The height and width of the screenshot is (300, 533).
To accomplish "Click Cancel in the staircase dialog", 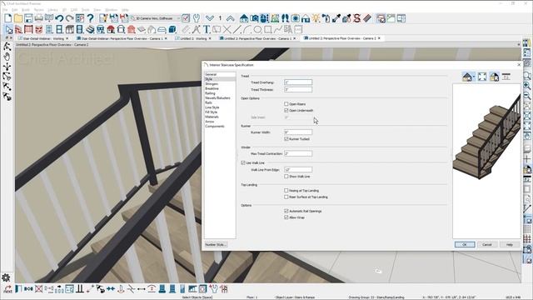I will point(486,244).
